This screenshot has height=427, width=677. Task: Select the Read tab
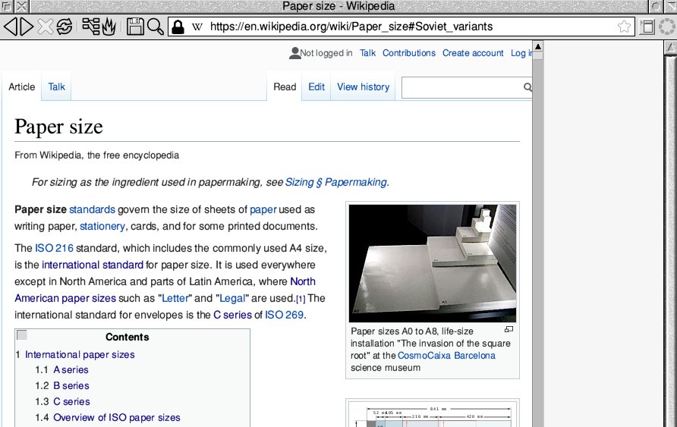pos(285,86)
